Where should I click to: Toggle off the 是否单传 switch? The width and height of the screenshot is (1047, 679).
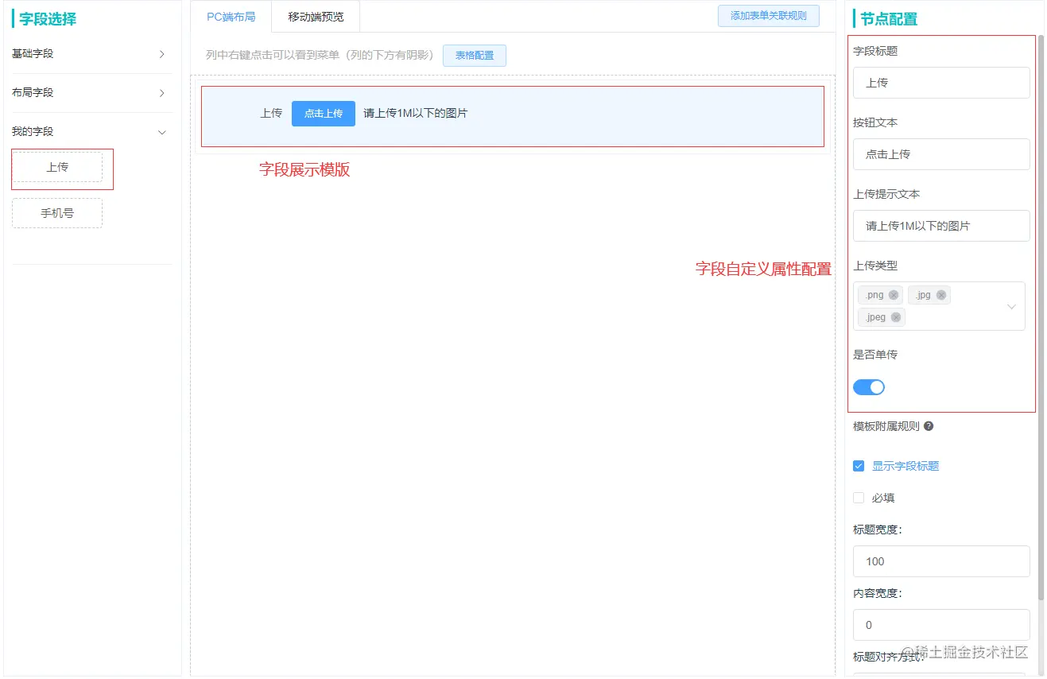click(x=869, y=387)
